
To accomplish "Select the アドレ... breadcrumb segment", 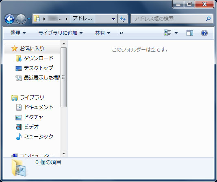I will coord(82,19).
